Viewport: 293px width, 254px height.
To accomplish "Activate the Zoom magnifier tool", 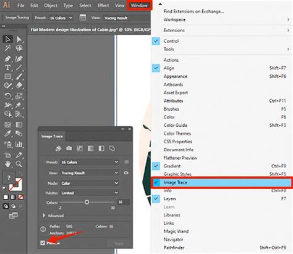I will (x=19, y=164).
